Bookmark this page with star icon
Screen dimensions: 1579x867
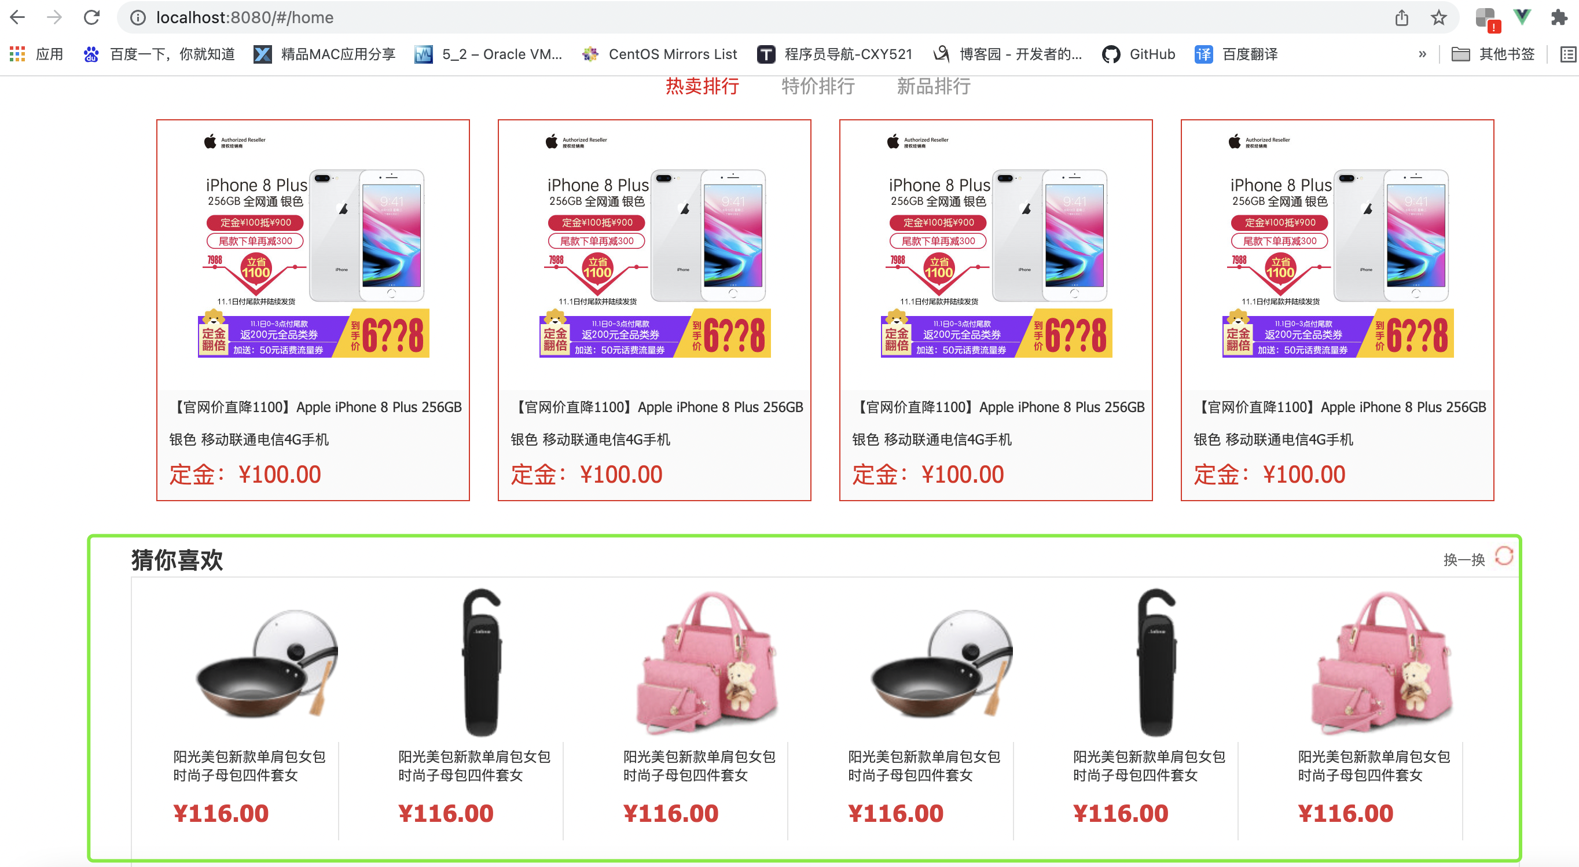click(x=1438, y=18)
